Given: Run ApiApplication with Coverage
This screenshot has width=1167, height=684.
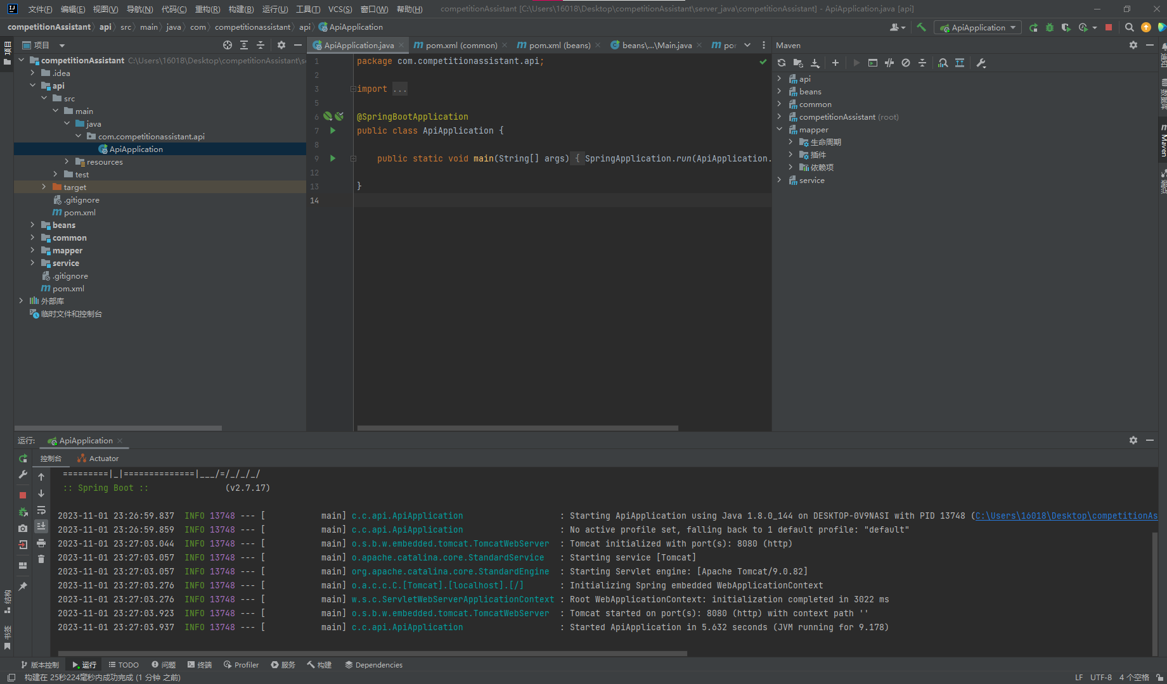Looking at the screenshot, I should pos(1066,27).
